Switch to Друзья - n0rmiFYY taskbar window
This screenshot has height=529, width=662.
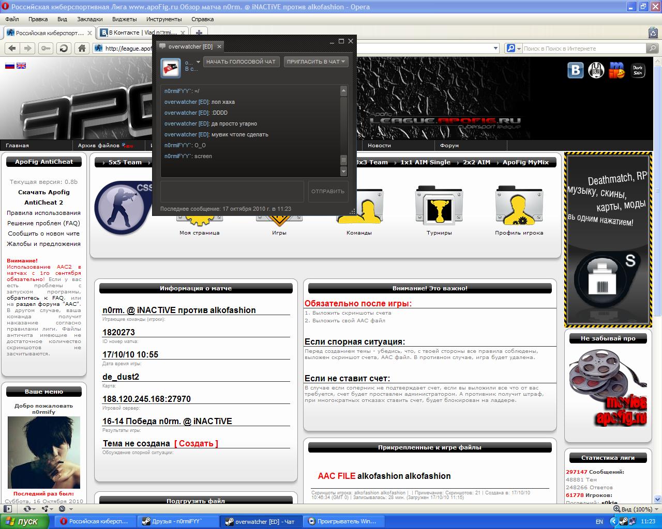[178, 521]
